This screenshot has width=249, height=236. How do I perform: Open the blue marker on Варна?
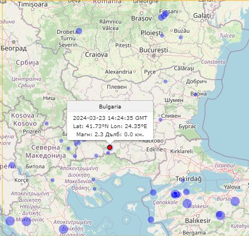[x=195, y=94]
